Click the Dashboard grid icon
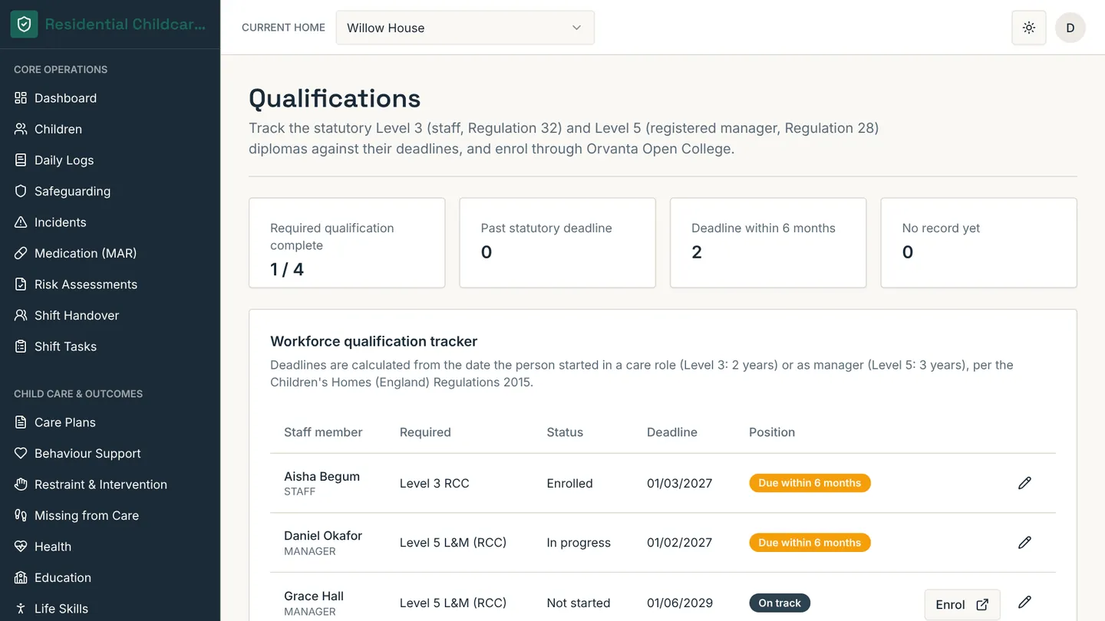 click(21, 98)
